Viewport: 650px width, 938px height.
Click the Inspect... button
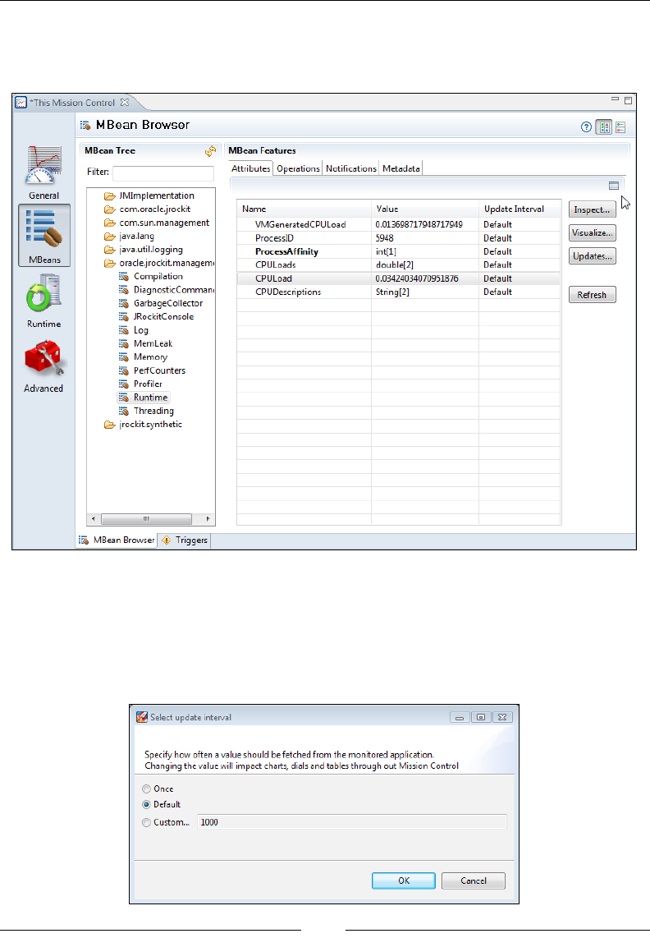(x=592, y=209)
